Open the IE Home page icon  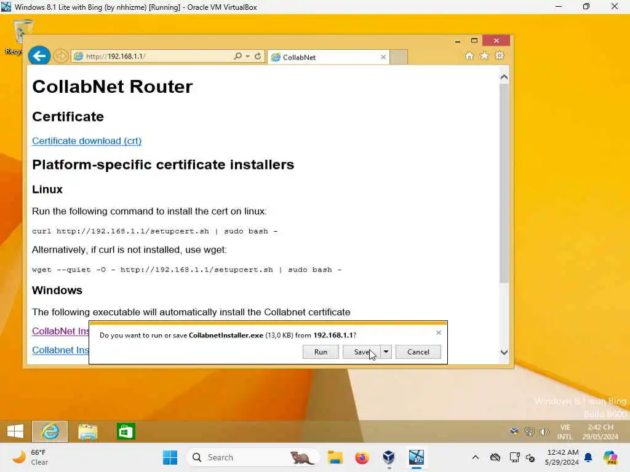pyautogui.click(x=469, y=56)
